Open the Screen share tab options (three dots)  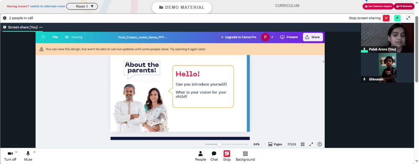pyautogui.click(x=41, y=27)
